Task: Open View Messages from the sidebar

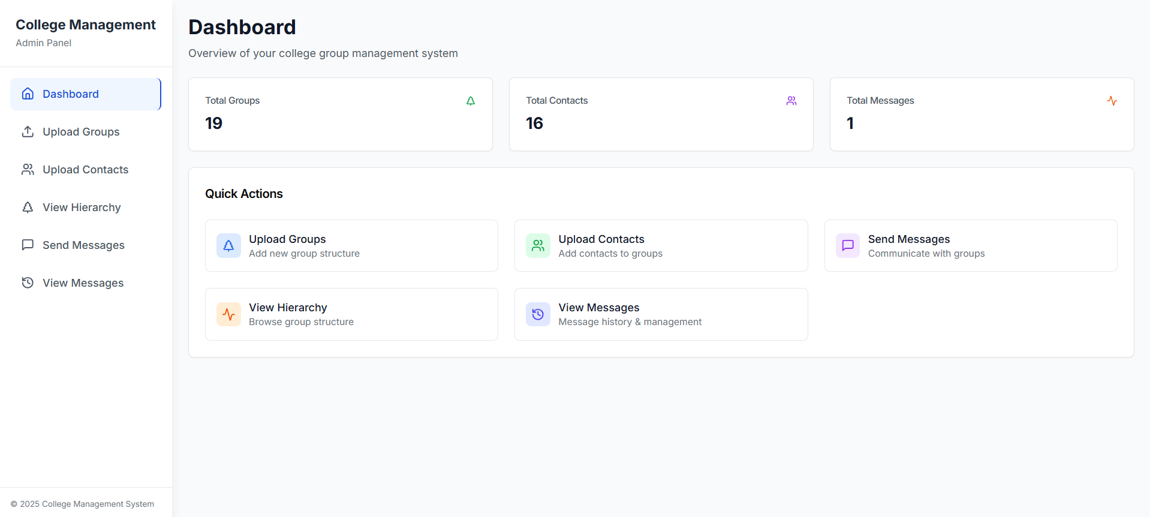Action: pyautogui.click(x=86, y=283)
